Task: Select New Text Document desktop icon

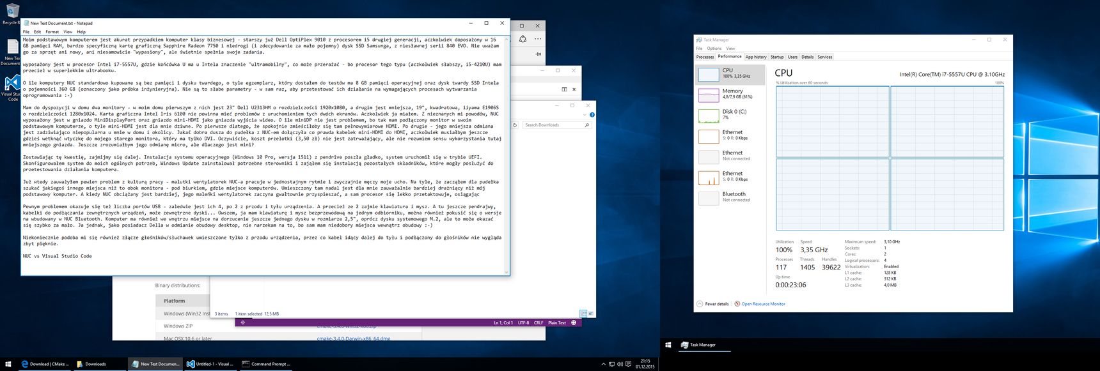Action: coord(11,52)
